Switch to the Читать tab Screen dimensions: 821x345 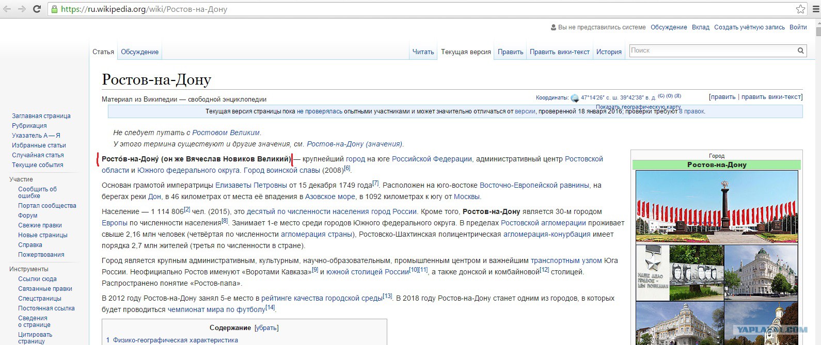[x=423, y=52]
